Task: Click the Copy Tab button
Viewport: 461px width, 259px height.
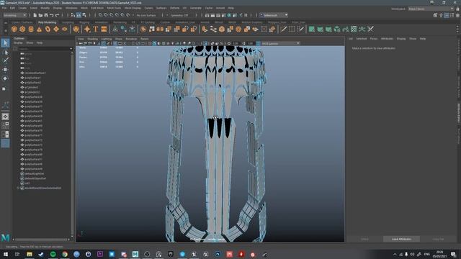Action: (x=438, y=239)
